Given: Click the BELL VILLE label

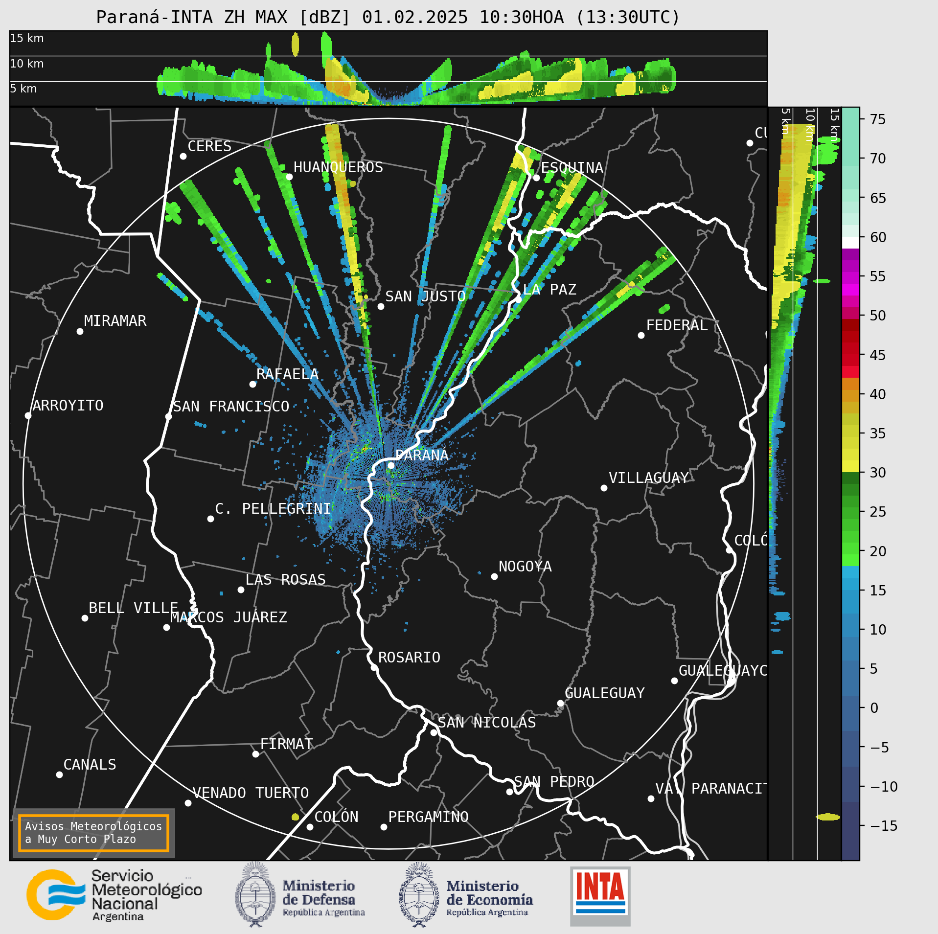Looking at the screenshot, I should pos(133,608).
